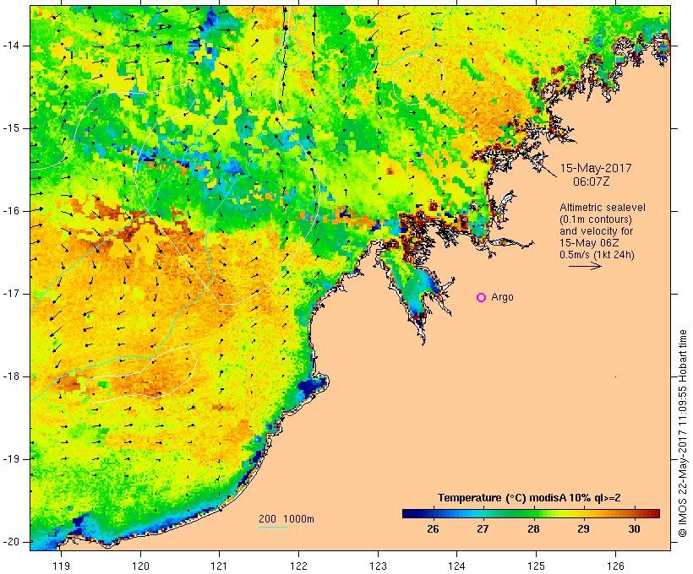Click the colorbar near the 30 value
The height and width of the screenshot is (574, 693).
(x=634, y=513)
